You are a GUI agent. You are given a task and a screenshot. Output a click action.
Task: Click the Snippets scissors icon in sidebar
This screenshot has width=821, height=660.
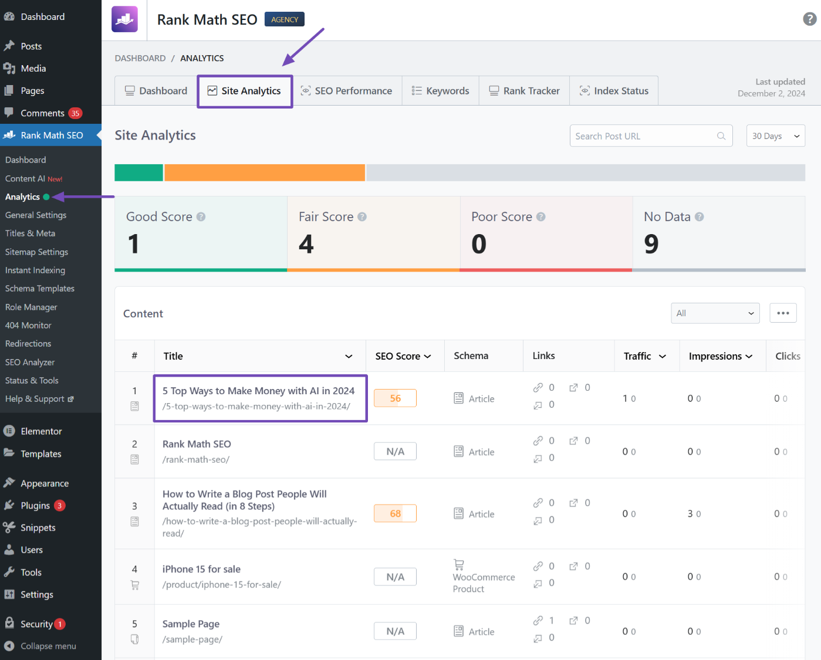[x=9, y=527]
